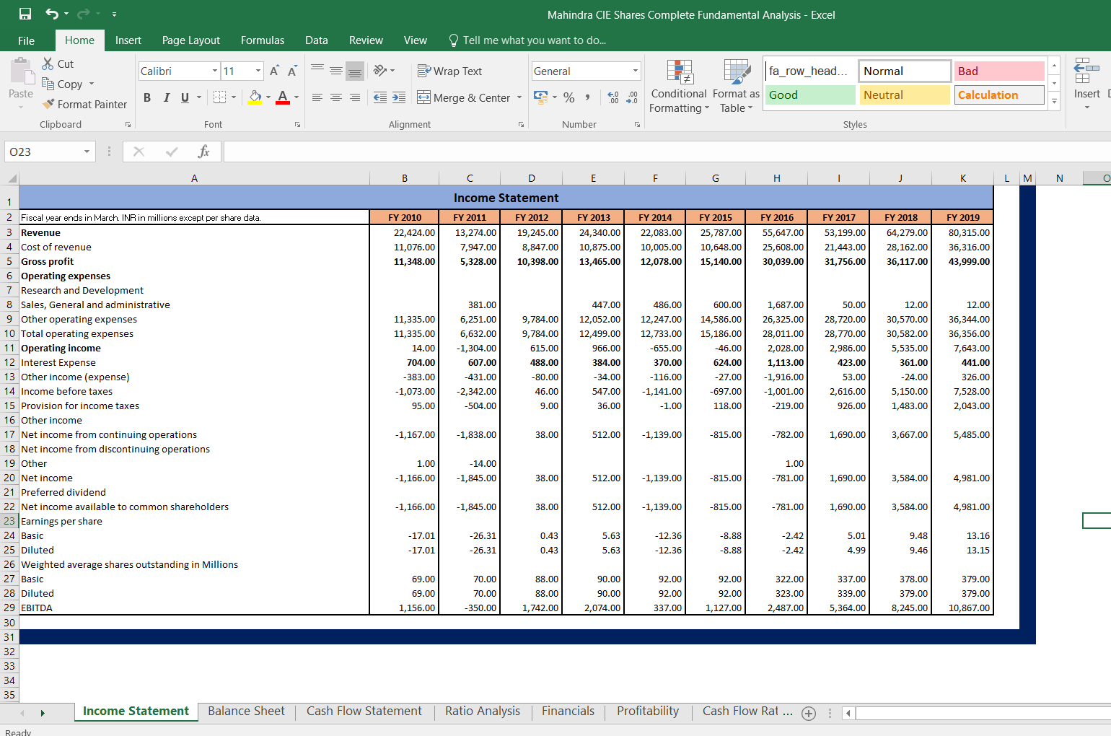The image size is (1111, 736).
Task: Switch to the Insert ribbon tab
Action: [x=128, y=40]
